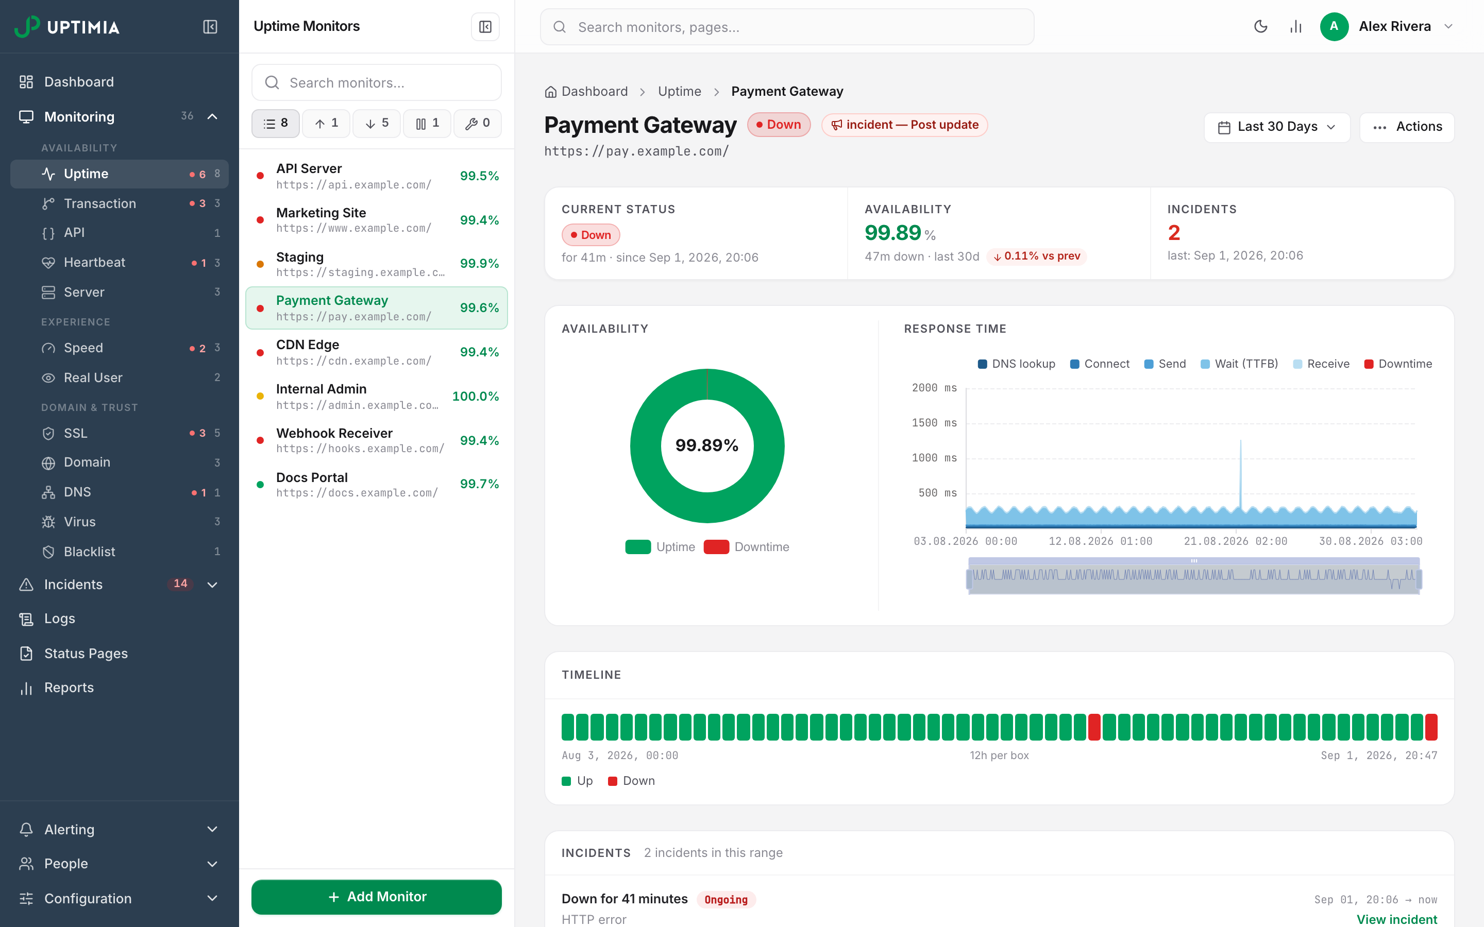Image resolution: width=1484 pixels, height=927 pixels.
Task: Filter monitors by down status
Action: pyautogui.click(x=377, y=124)
